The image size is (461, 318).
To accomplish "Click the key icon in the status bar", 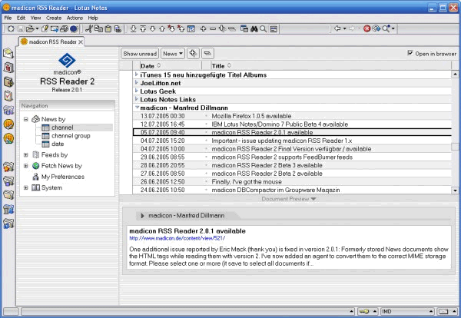I will pyautogui.click(x=364, y=311).
